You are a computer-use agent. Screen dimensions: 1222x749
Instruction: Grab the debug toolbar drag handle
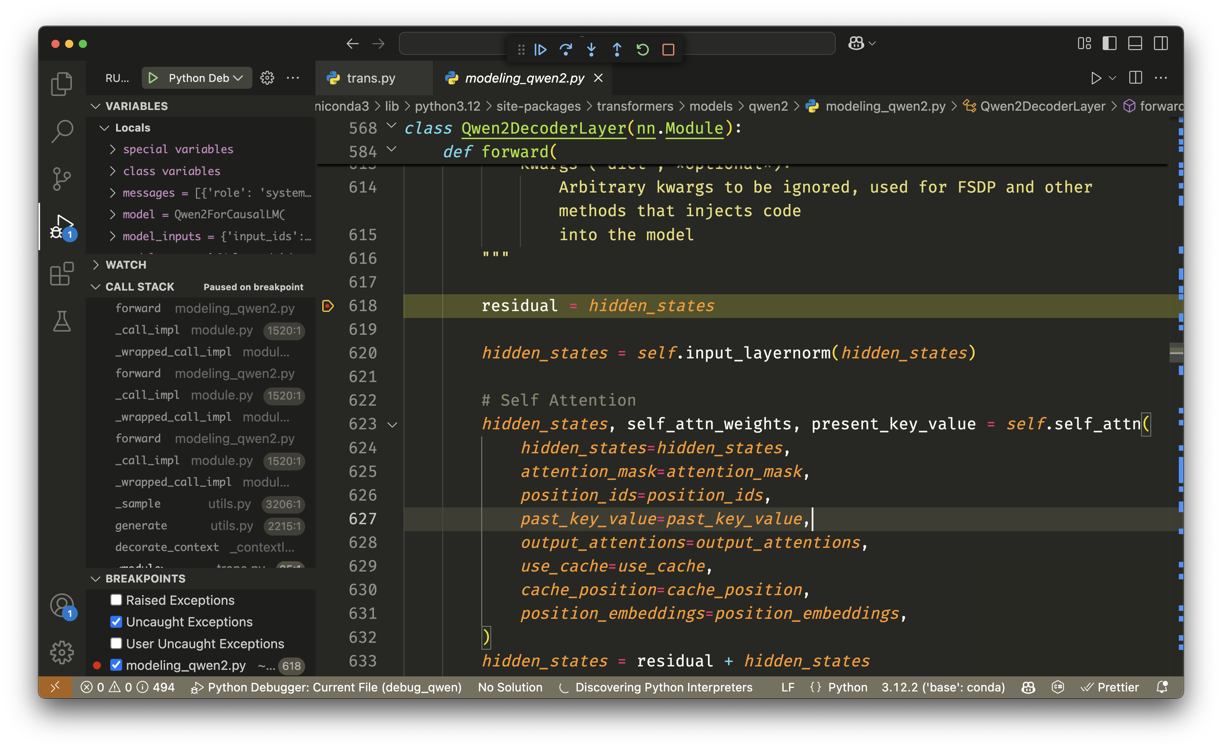pyautogui.click(x=521, y=50)
